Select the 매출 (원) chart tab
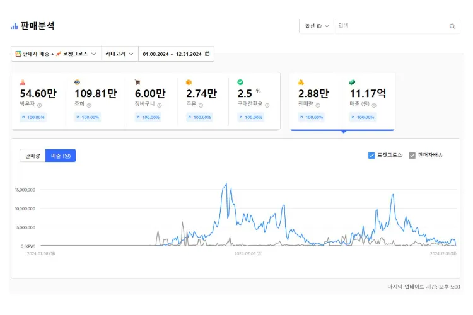473x315 pixels. click(61, 156)
